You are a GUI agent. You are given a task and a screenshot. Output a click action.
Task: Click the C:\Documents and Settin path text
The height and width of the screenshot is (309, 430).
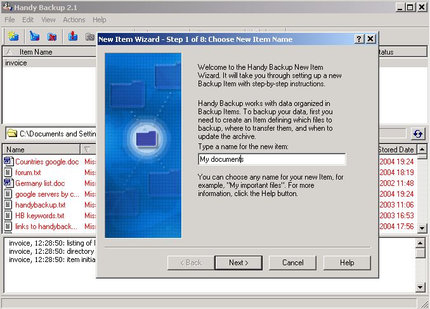pos(58,134)
